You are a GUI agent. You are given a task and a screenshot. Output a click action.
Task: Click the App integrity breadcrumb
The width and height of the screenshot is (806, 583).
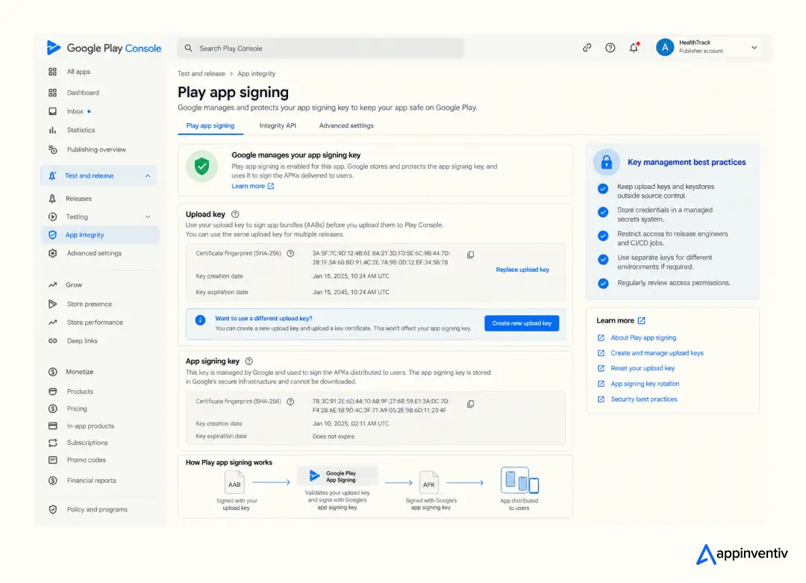pos(256,73)
